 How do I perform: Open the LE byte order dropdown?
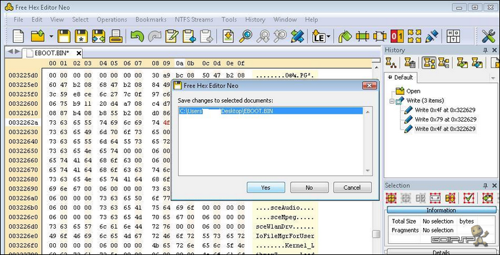329,36
